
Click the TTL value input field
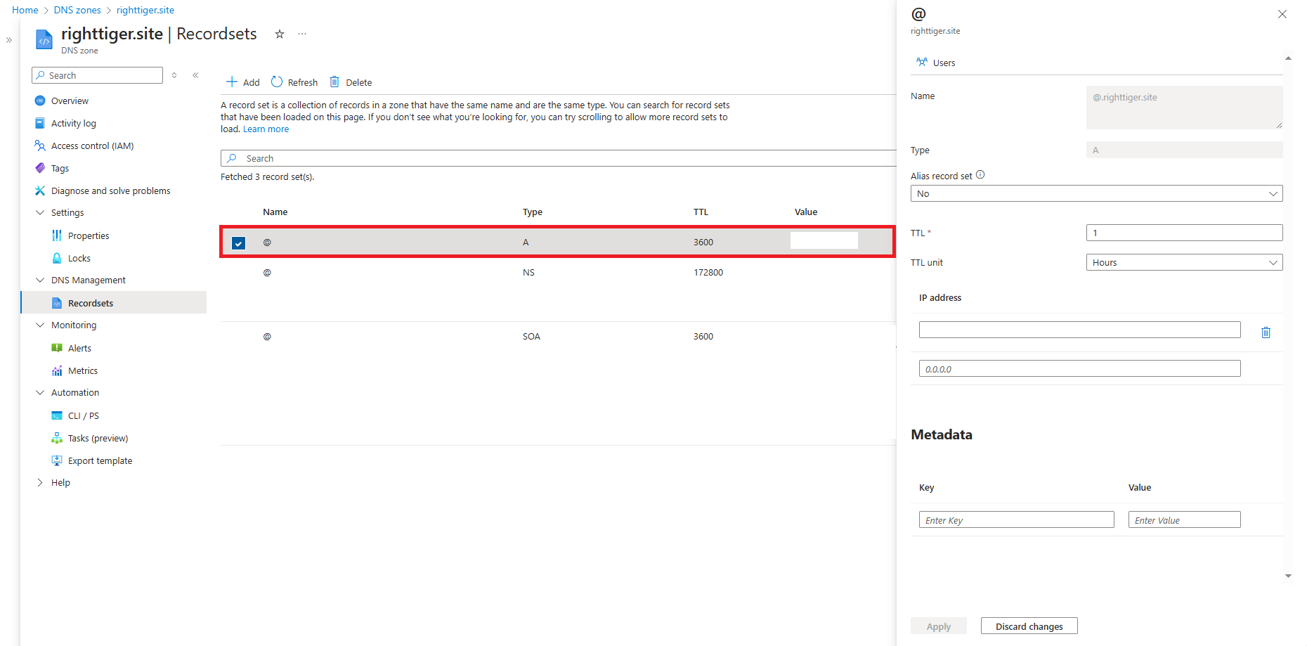1184,233
